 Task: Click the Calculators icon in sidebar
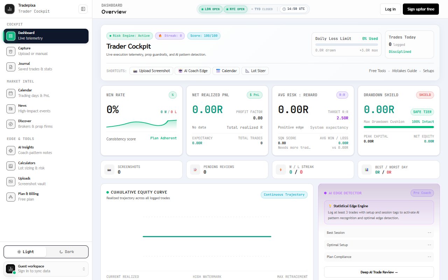click(x=11, y=166)
